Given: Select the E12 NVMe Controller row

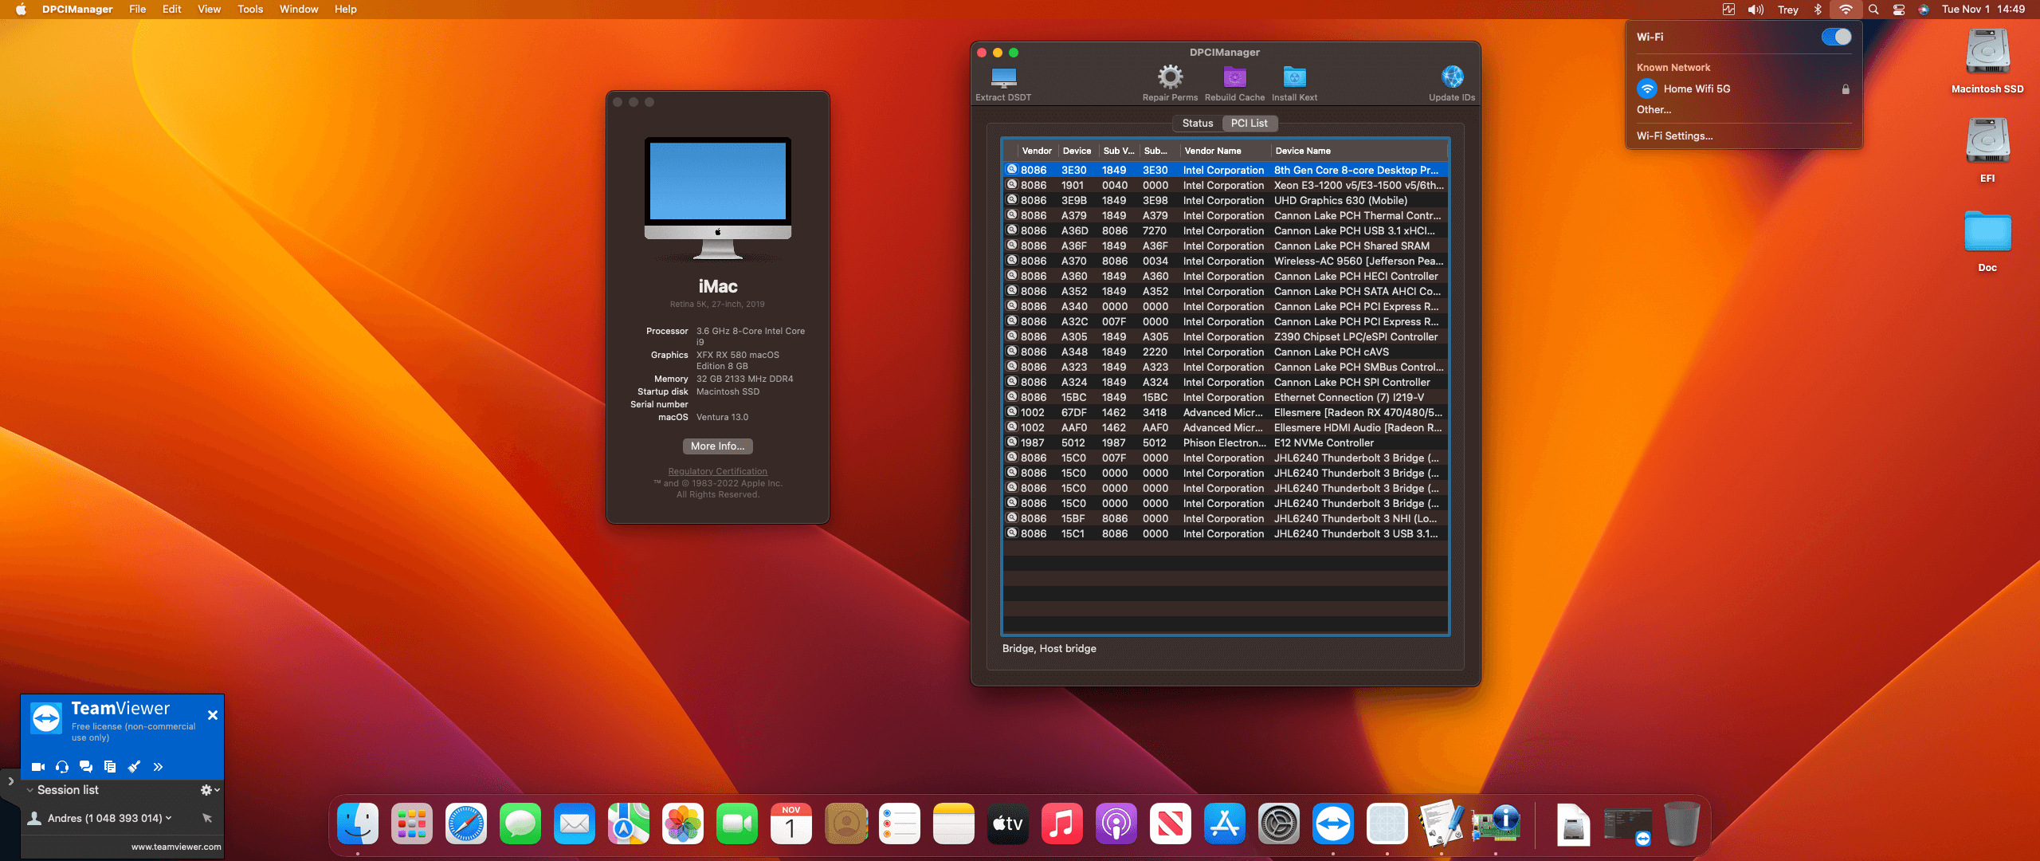Looking at the screenshot, I should [1226, 443].
